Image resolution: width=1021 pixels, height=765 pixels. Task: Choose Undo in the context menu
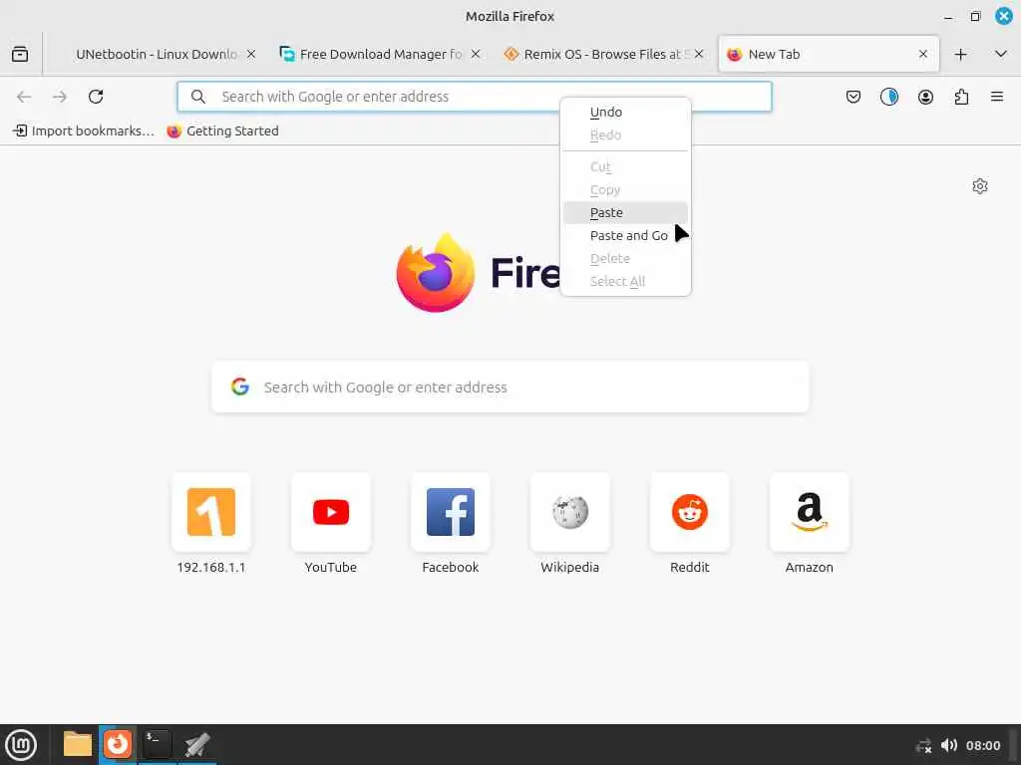pyautogui.click(x=625, y=112)
